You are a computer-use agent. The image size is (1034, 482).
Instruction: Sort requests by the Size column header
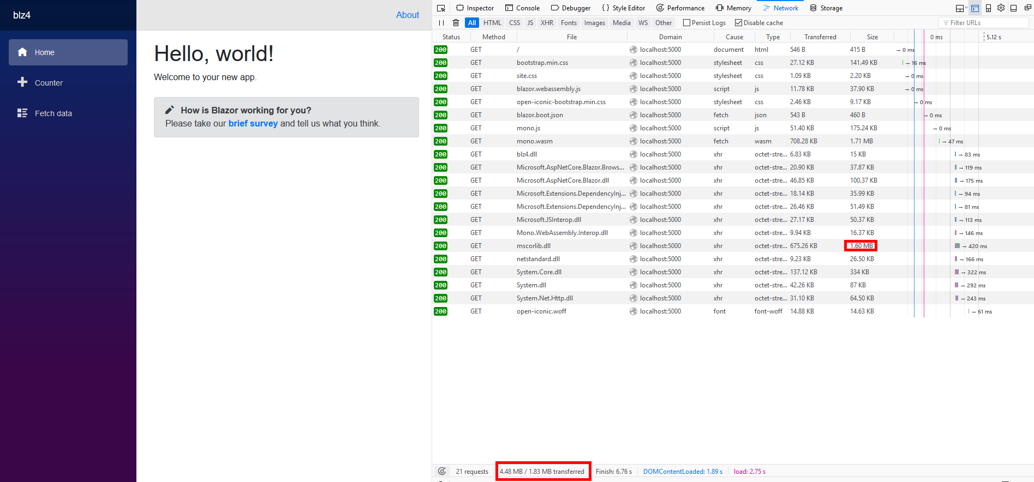[872, 37]
